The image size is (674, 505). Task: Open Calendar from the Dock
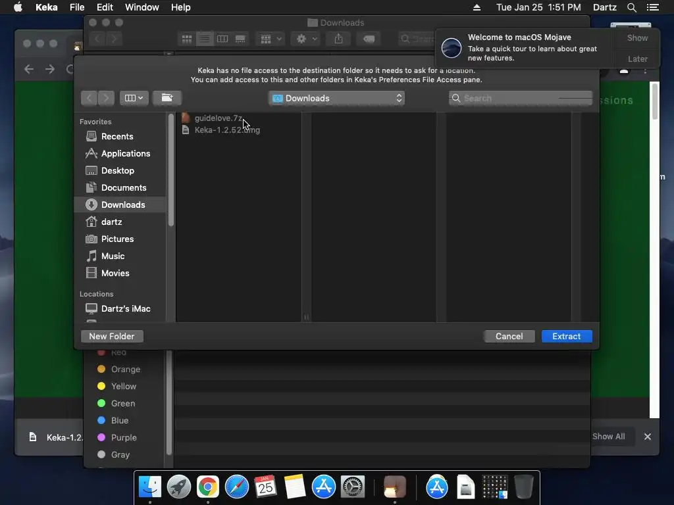[x=265, y=487]
